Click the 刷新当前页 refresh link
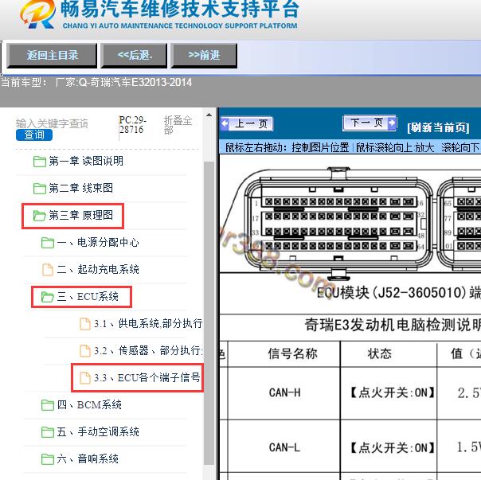This screenshot has width=481, height=480. pos(438,127)
